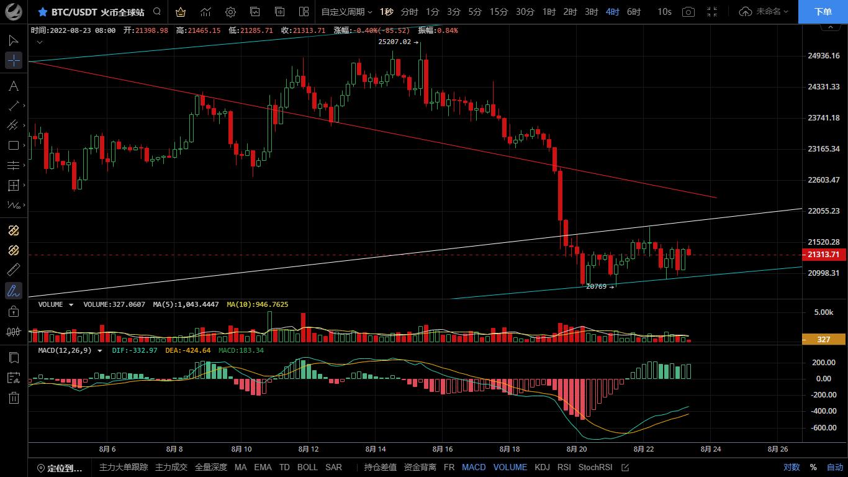Select the parallel channel drawing tool
This screenshot has height=477, width=848.
coord(13,125)
